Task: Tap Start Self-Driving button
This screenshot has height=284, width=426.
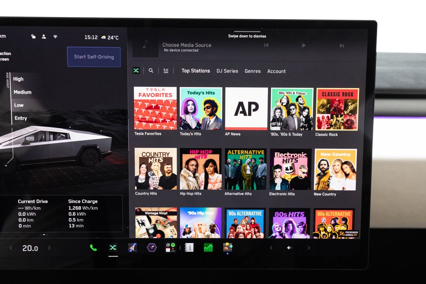Action: 94,57
